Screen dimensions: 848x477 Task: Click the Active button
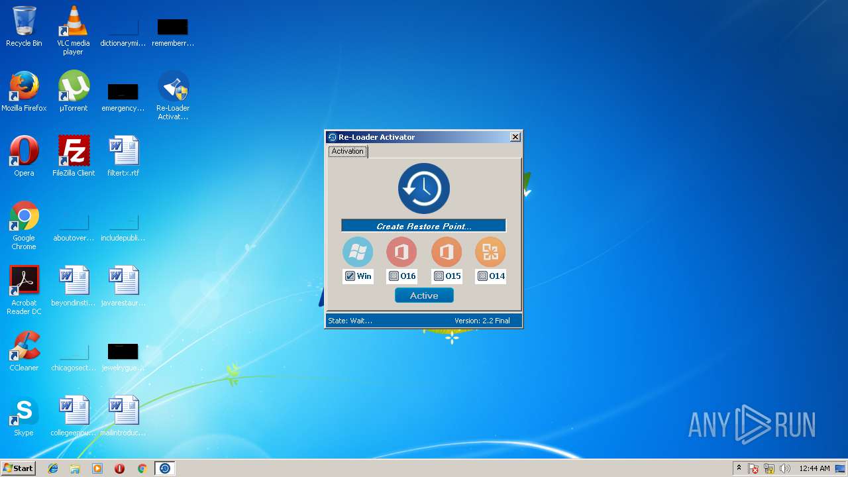pos(424,295)
